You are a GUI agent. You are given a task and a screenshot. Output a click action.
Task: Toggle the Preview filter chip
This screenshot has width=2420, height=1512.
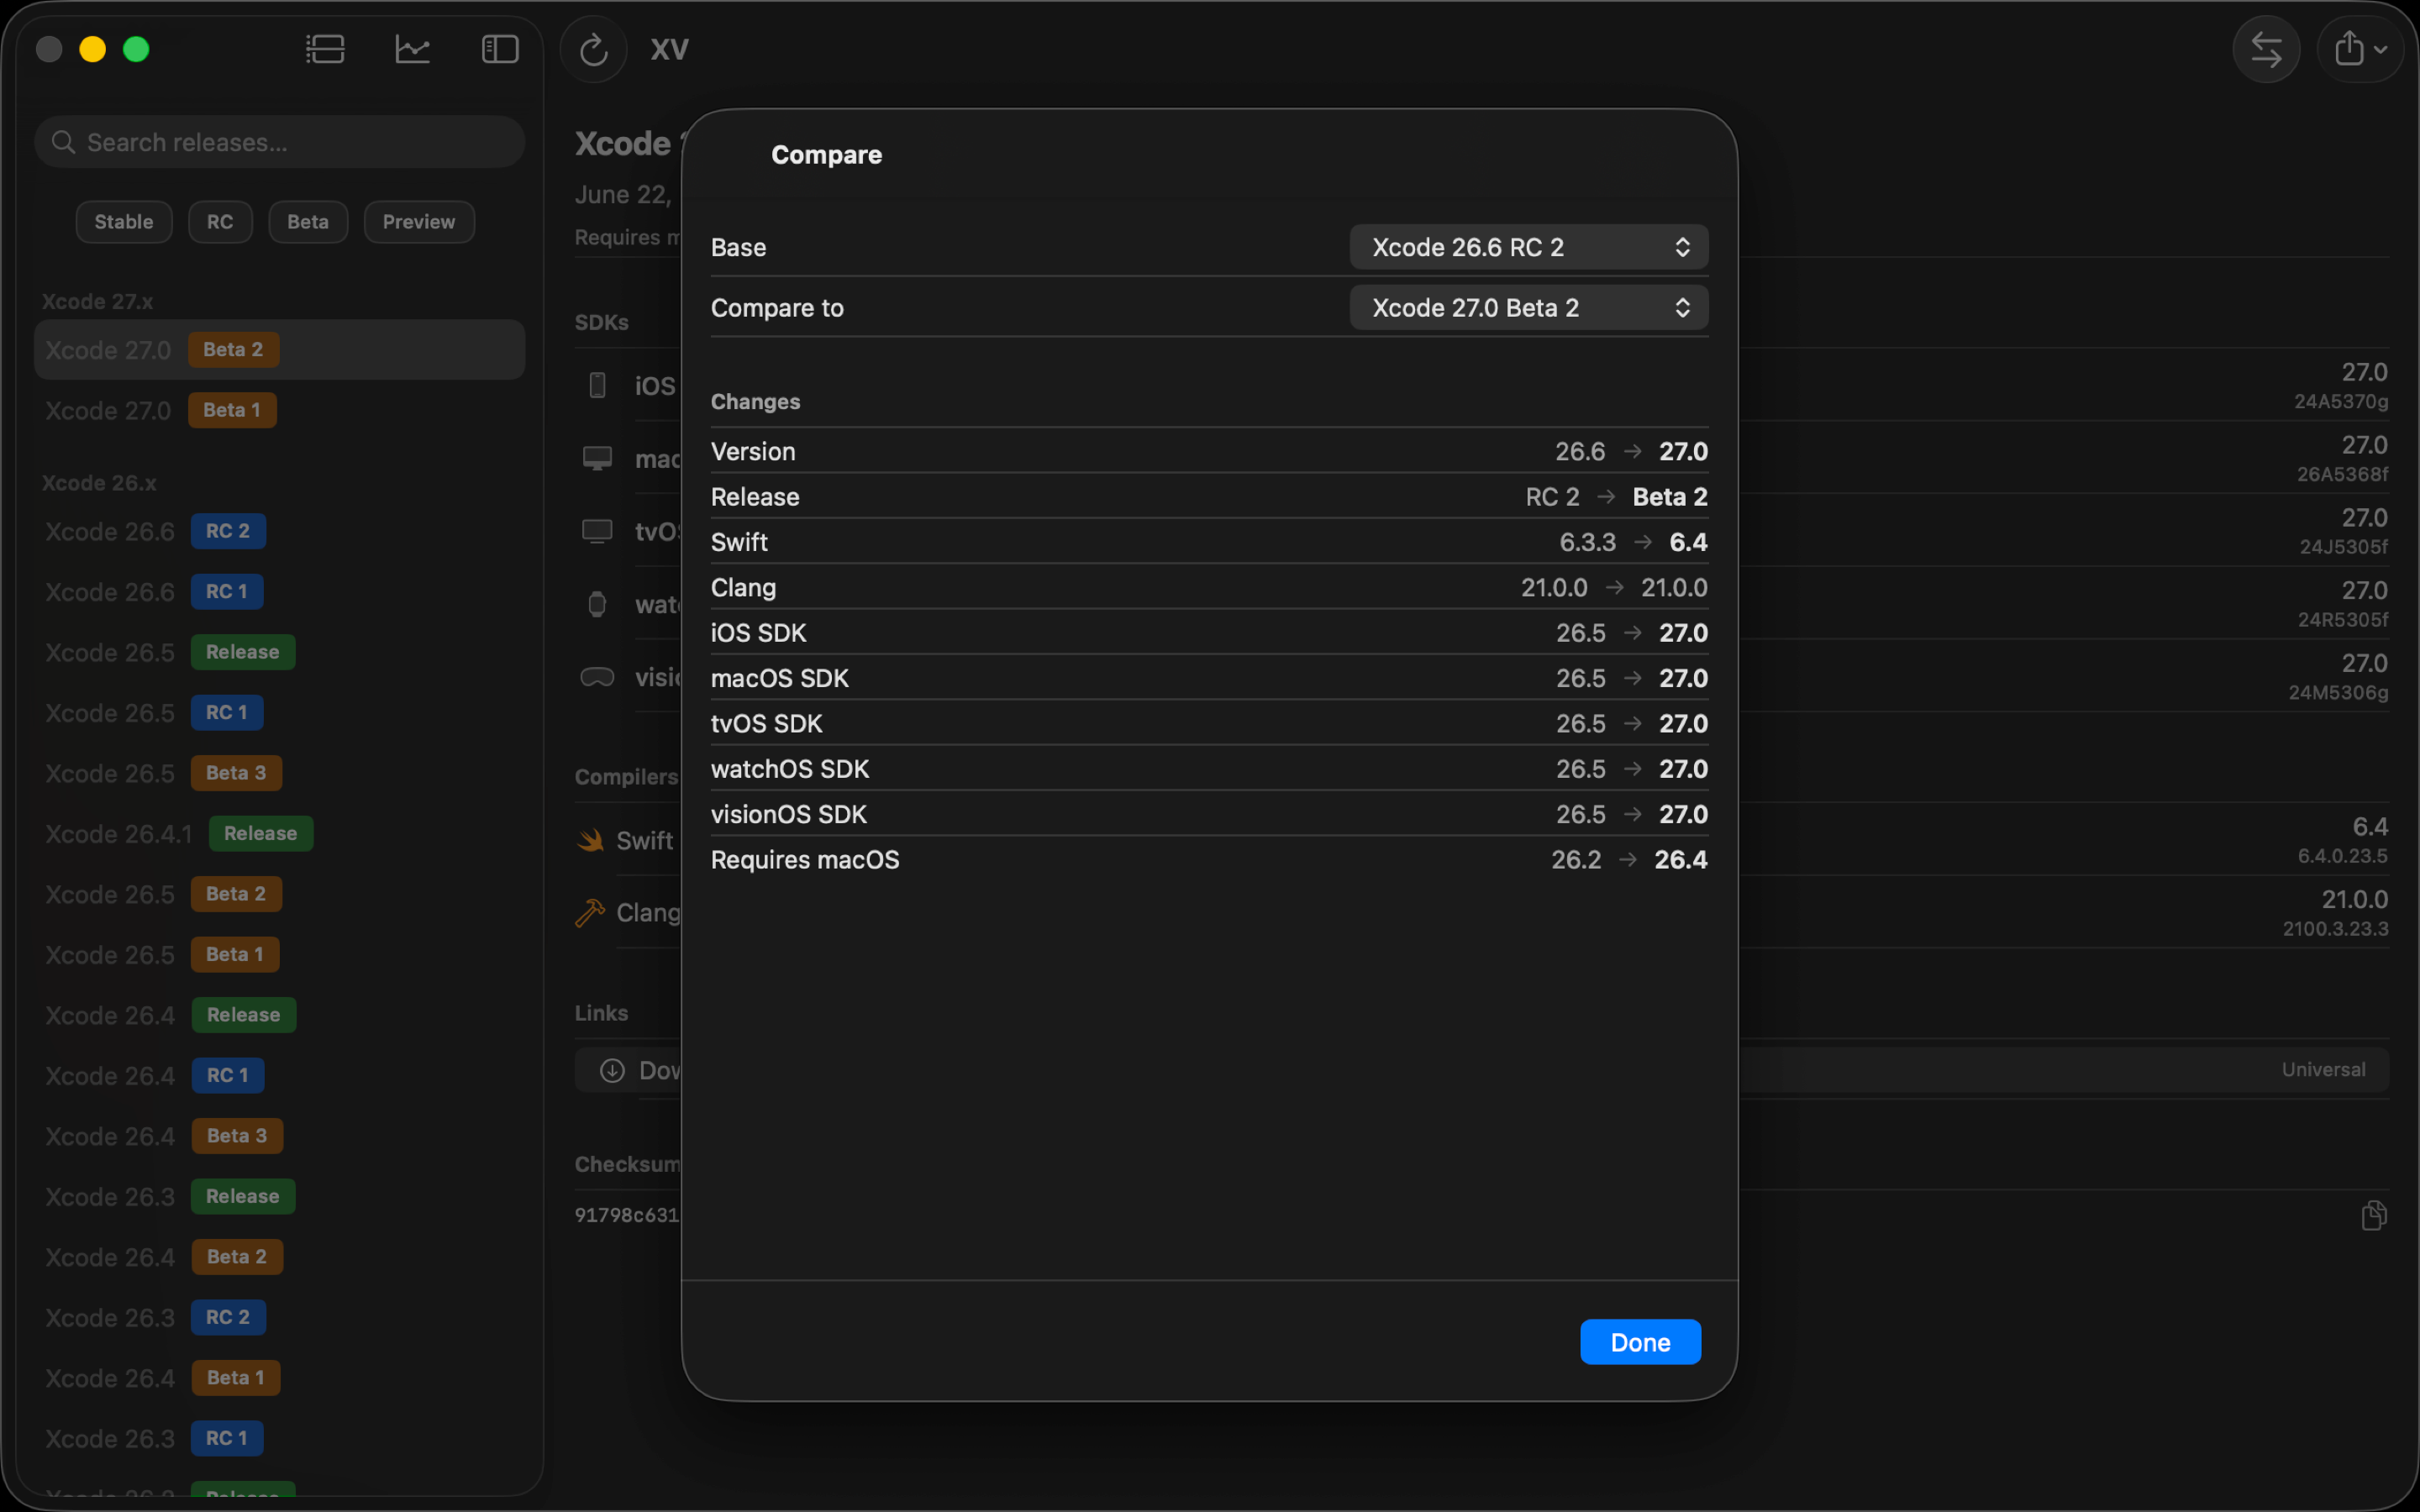click(419, 222)
